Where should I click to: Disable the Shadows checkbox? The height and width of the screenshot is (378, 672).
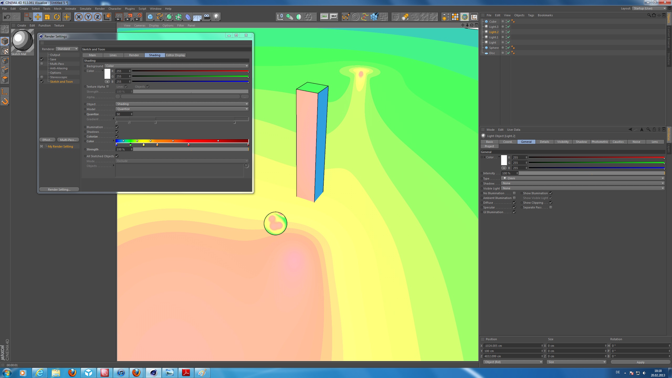(117, 132)
